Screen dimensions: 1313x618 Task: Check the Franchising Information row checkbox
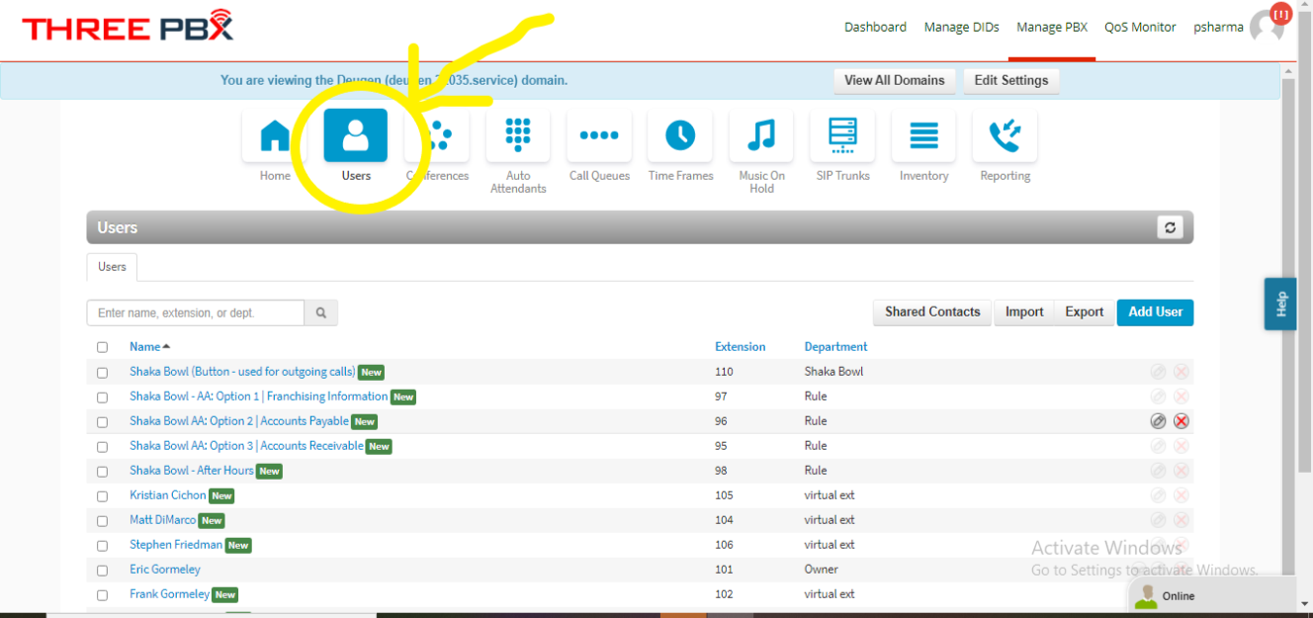[102, 397]
